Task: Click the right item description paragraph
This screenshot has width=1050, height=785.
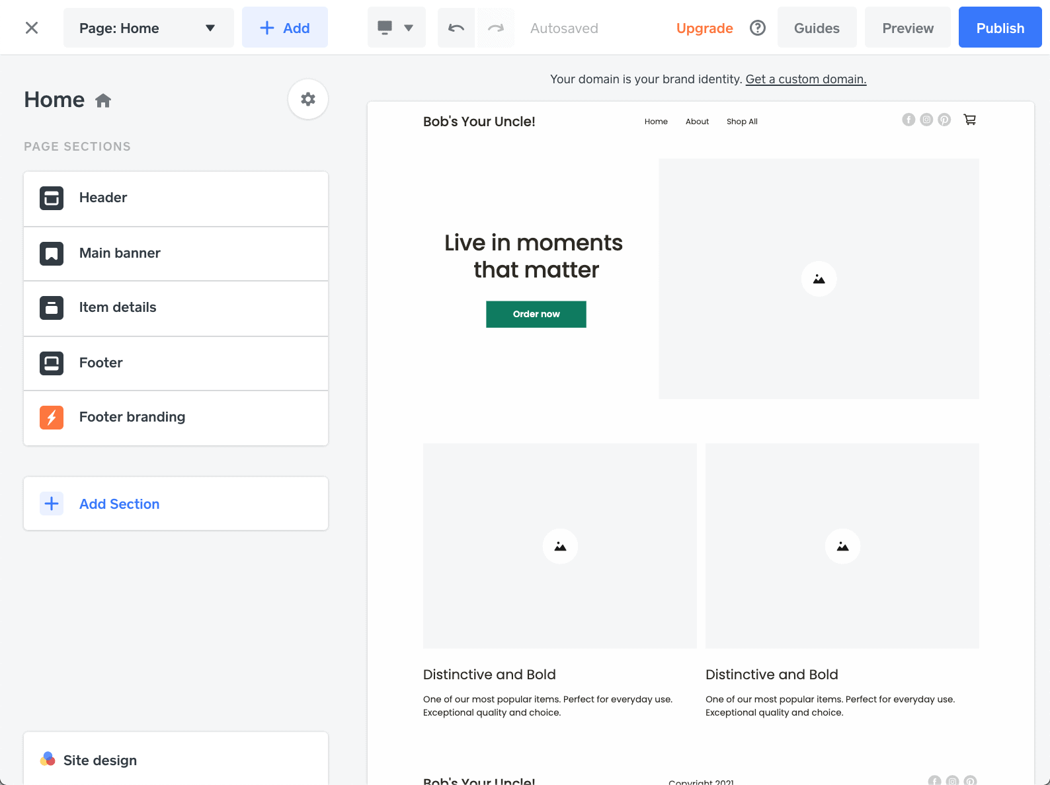Action: (x=830, y=706)
